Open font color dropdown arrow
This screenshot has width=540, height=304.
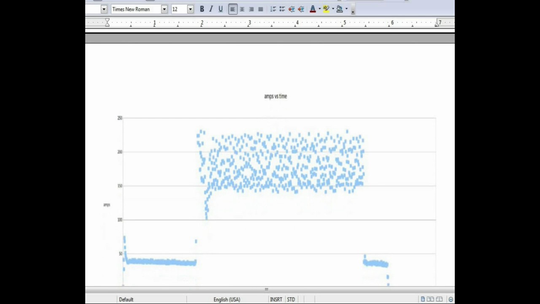[319, 9]
